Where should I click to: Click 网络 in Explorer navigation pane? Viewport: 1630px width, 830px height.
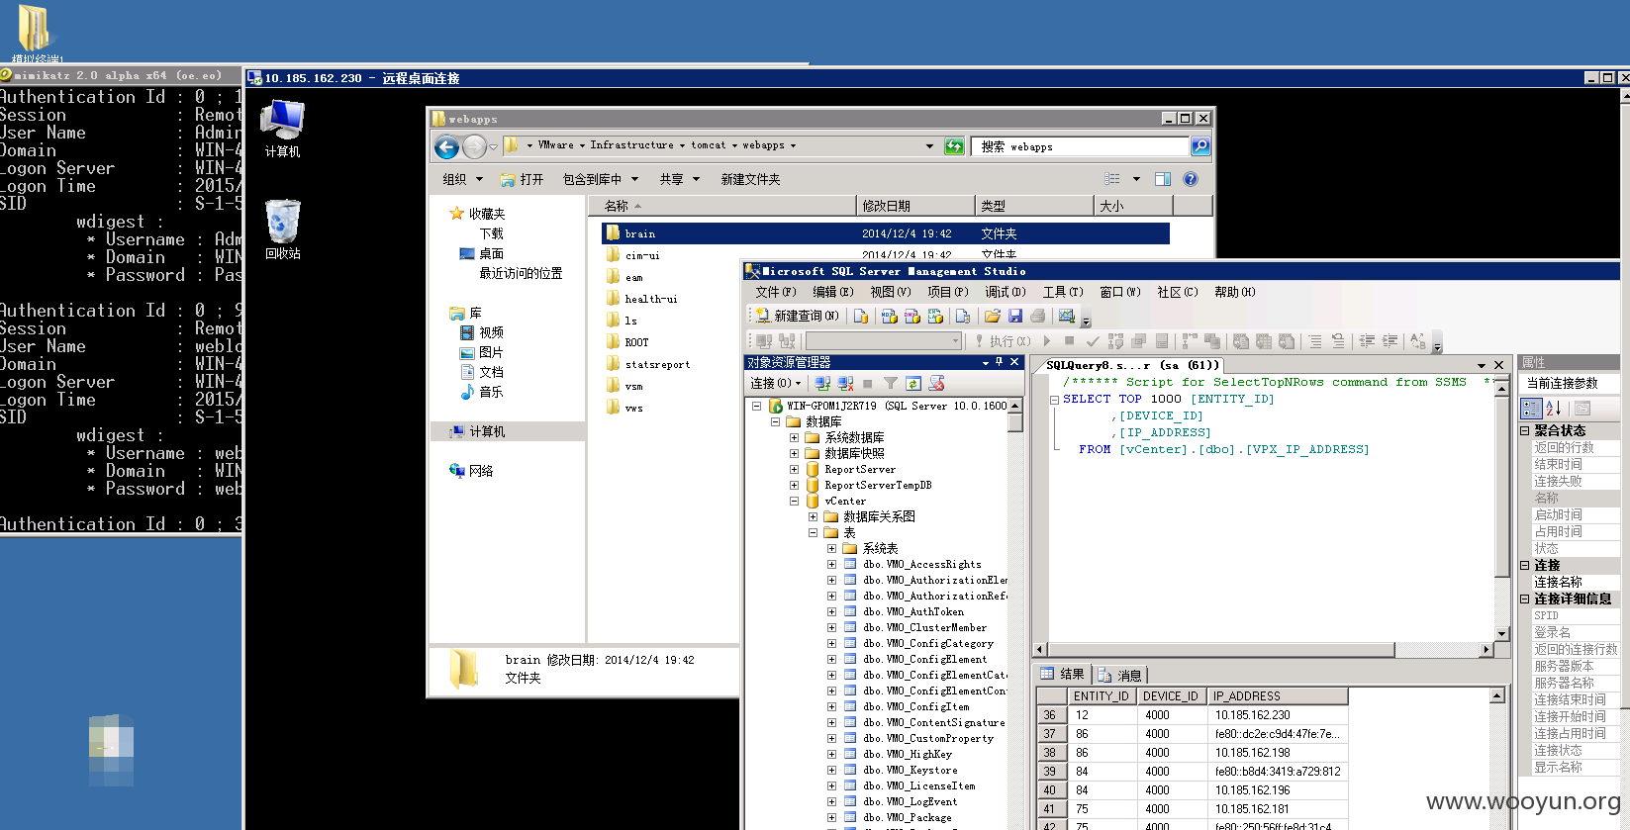point(471,471)
